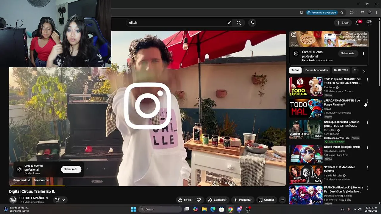Show more filter chips with right arrow
The width and height of the screenshot is (381, 214).
point(364,71)
